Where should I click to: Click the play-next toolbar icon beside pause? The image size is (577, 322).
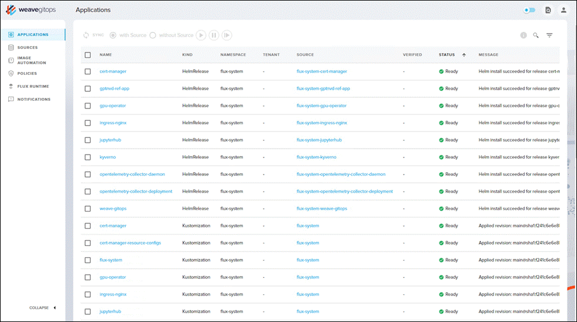click(227, 35)
